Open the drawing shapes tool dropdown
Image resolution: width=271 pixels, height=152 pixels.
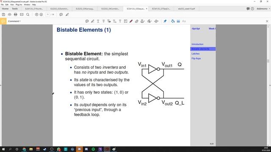pyautogui.click(x=156, y=21)
